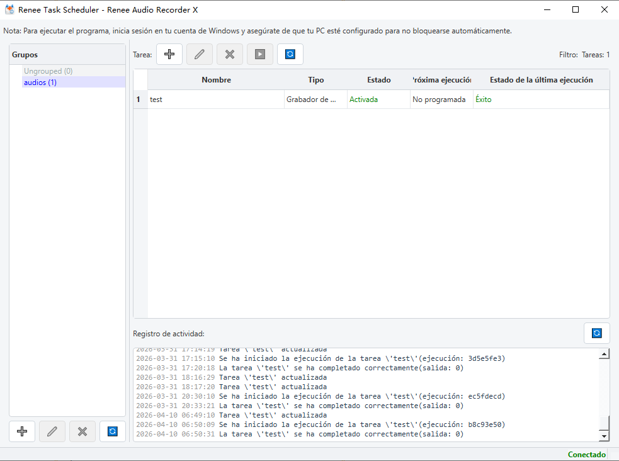Delete the selected group with the X icon
The image size is (619, 461).
point(82,431)
